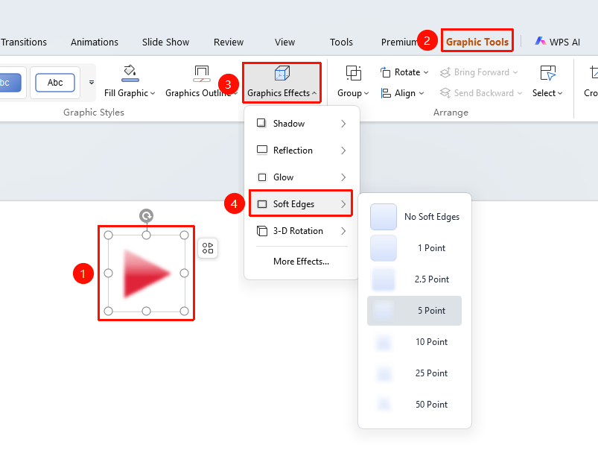The height and width of the screenshot is (462, 598).
Task: Apply the 50 Point soft edge
Action: coord(414,405)
